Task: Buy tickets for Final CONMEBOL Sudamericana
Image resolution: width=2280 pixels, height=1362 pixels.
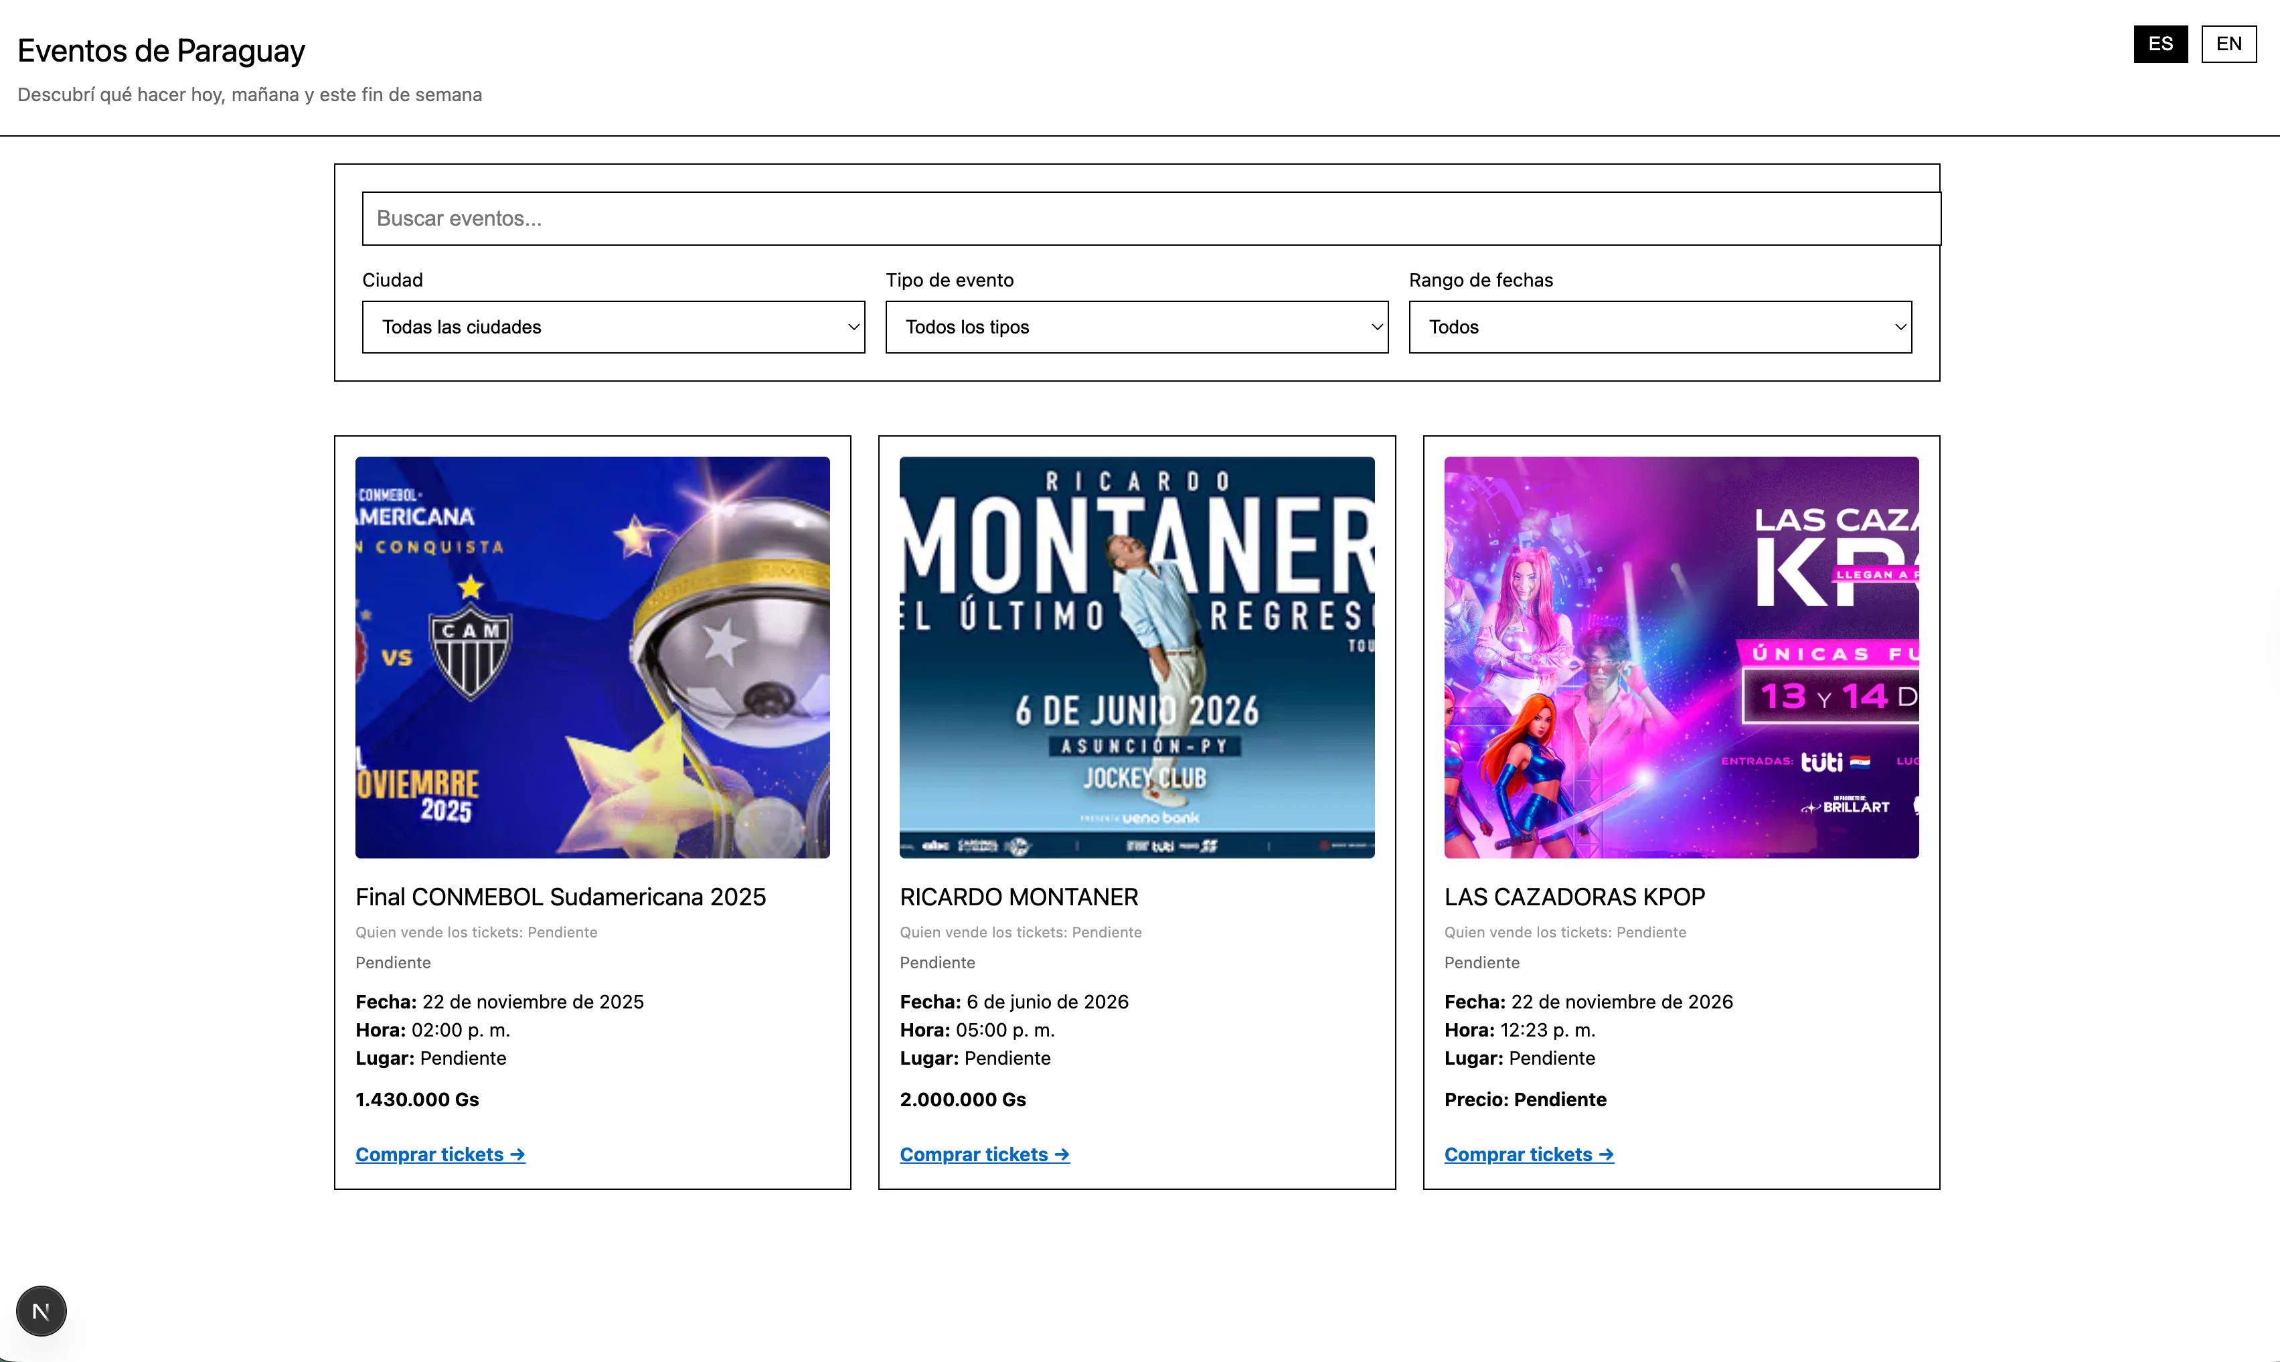Action: click(x=440, y=1154)
